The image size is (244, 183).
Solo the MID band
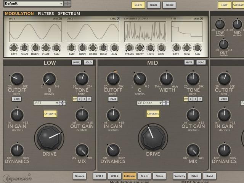(201, 63)
